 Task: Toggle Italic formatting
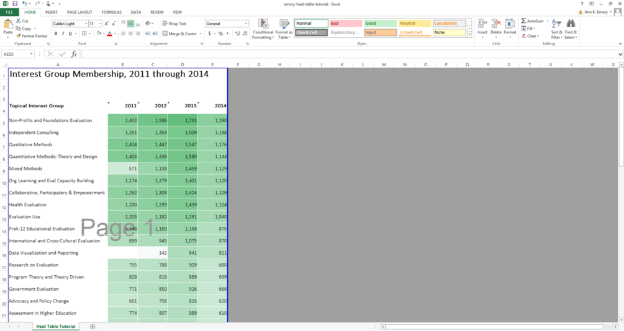[63, 33]
